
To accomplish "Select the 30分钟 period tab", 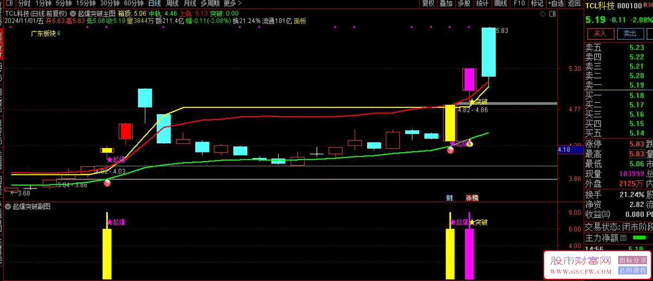I will (x=110, y=3).
